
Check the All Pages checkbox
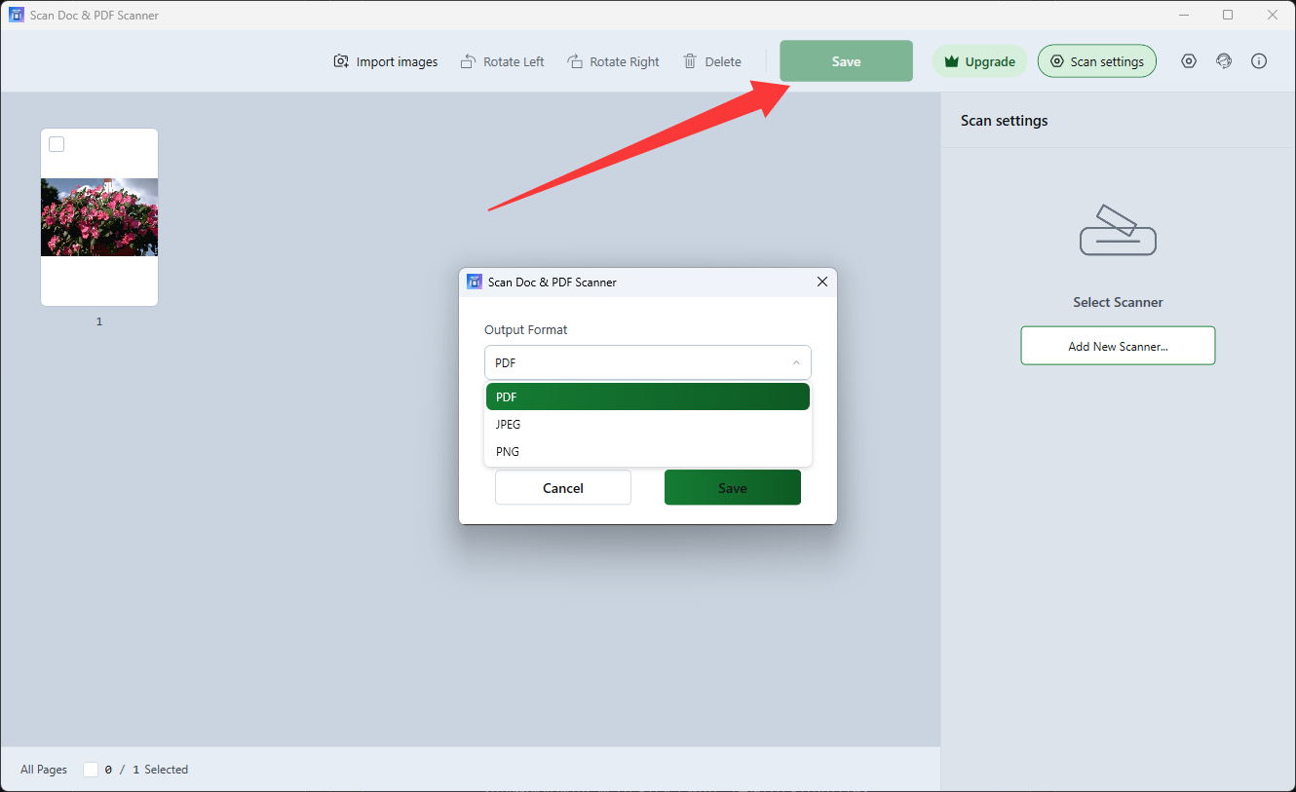(91, 770)
